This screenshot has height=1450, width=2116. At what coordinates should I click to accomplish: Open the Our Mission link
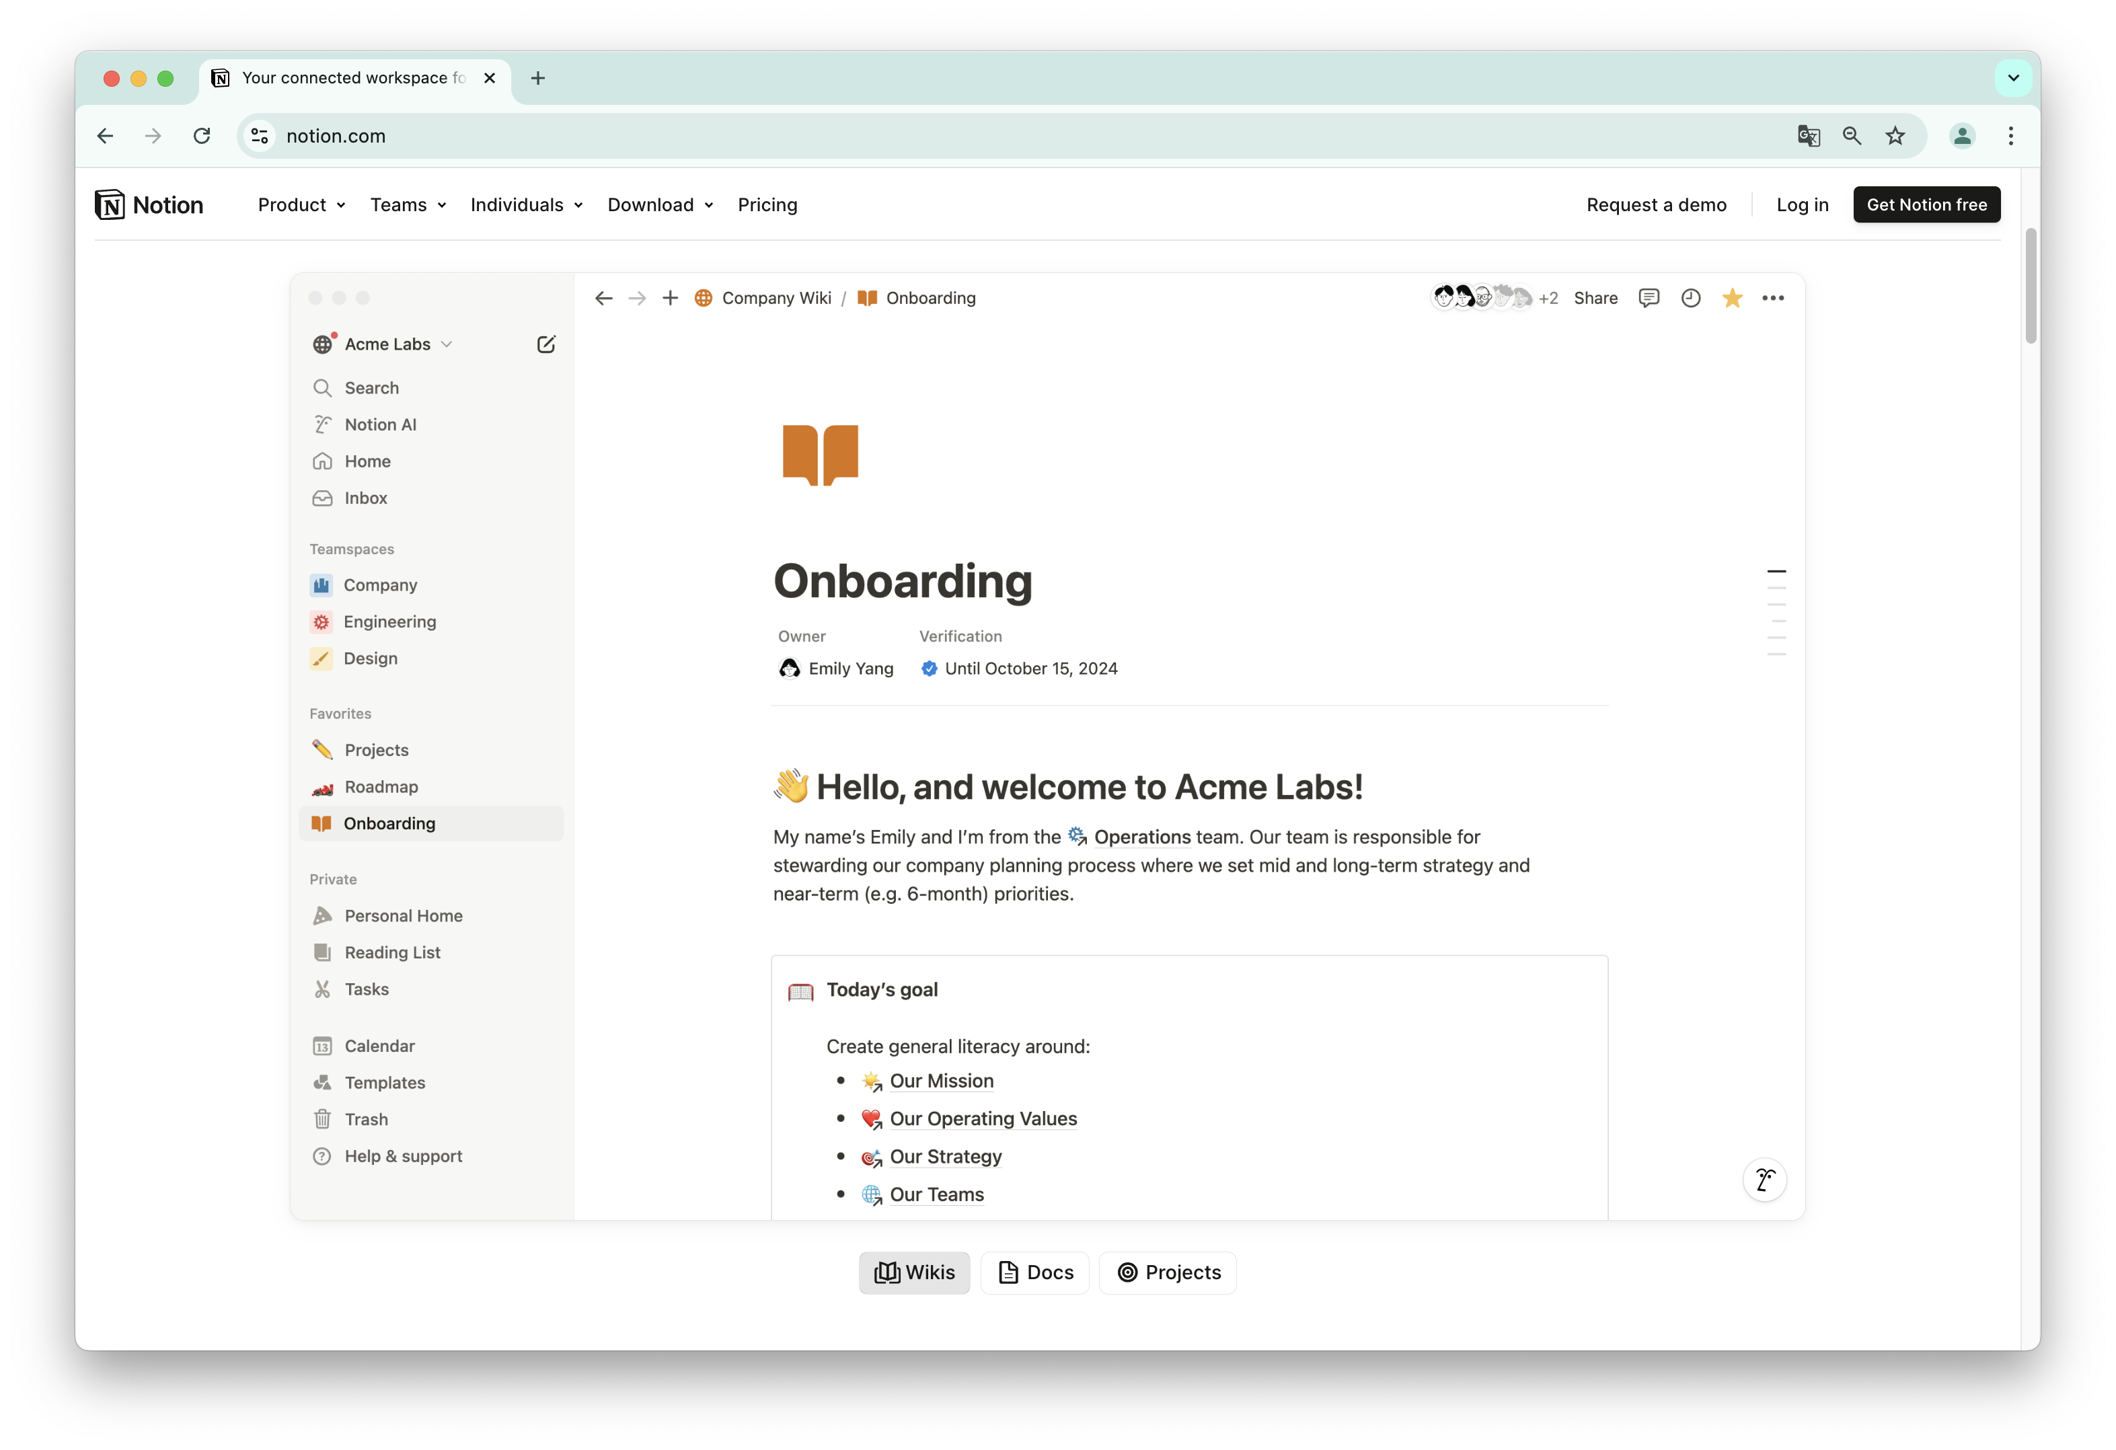pos(942,1081)
